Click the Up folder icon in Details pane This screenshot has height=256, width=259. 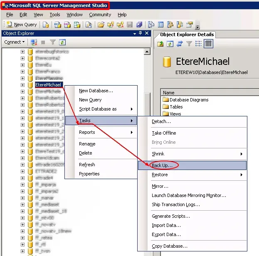pyautogui.click(x=161, y=44)
